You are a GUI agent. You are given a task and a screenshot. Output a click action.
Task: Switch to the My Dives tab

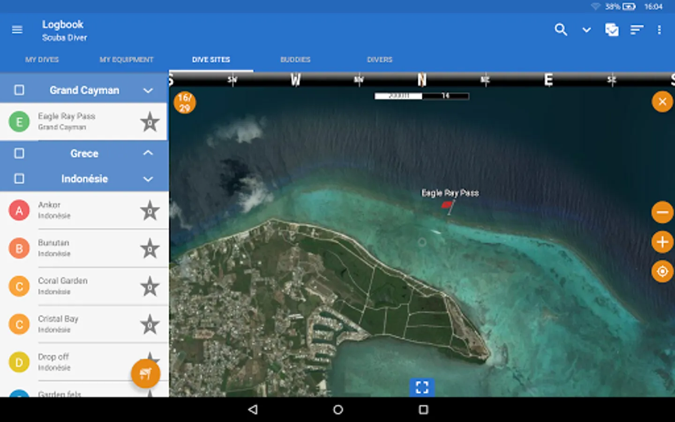tap(42, 60)
